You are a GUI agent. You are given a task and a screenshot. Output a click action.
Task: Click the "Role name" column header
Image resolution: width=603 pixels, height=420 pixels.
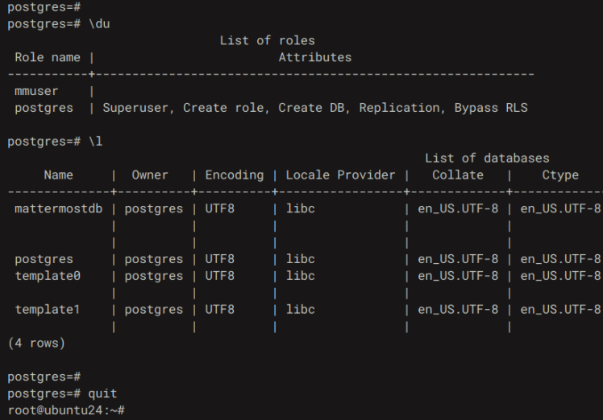coord(48,58)
